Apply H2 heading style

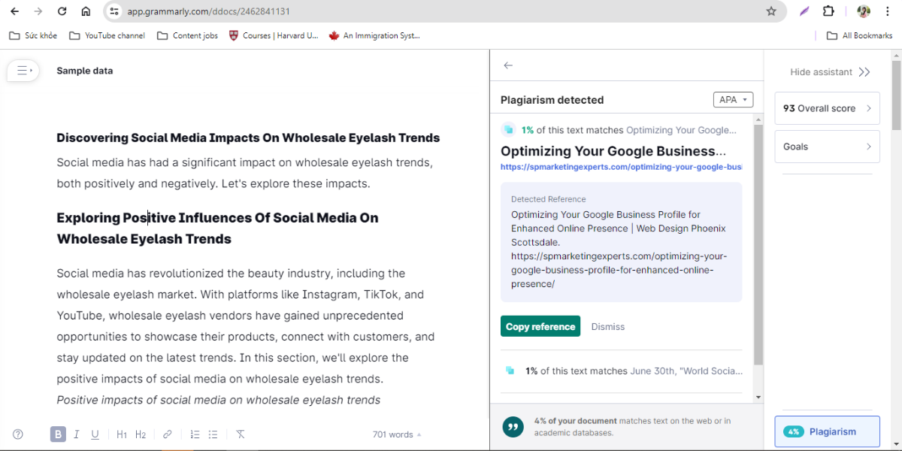[141, 434]
